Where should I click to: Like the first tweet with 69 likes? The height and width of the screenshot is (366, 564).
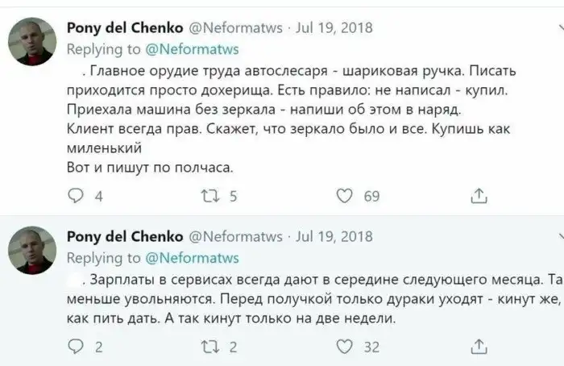click(345, 195)
